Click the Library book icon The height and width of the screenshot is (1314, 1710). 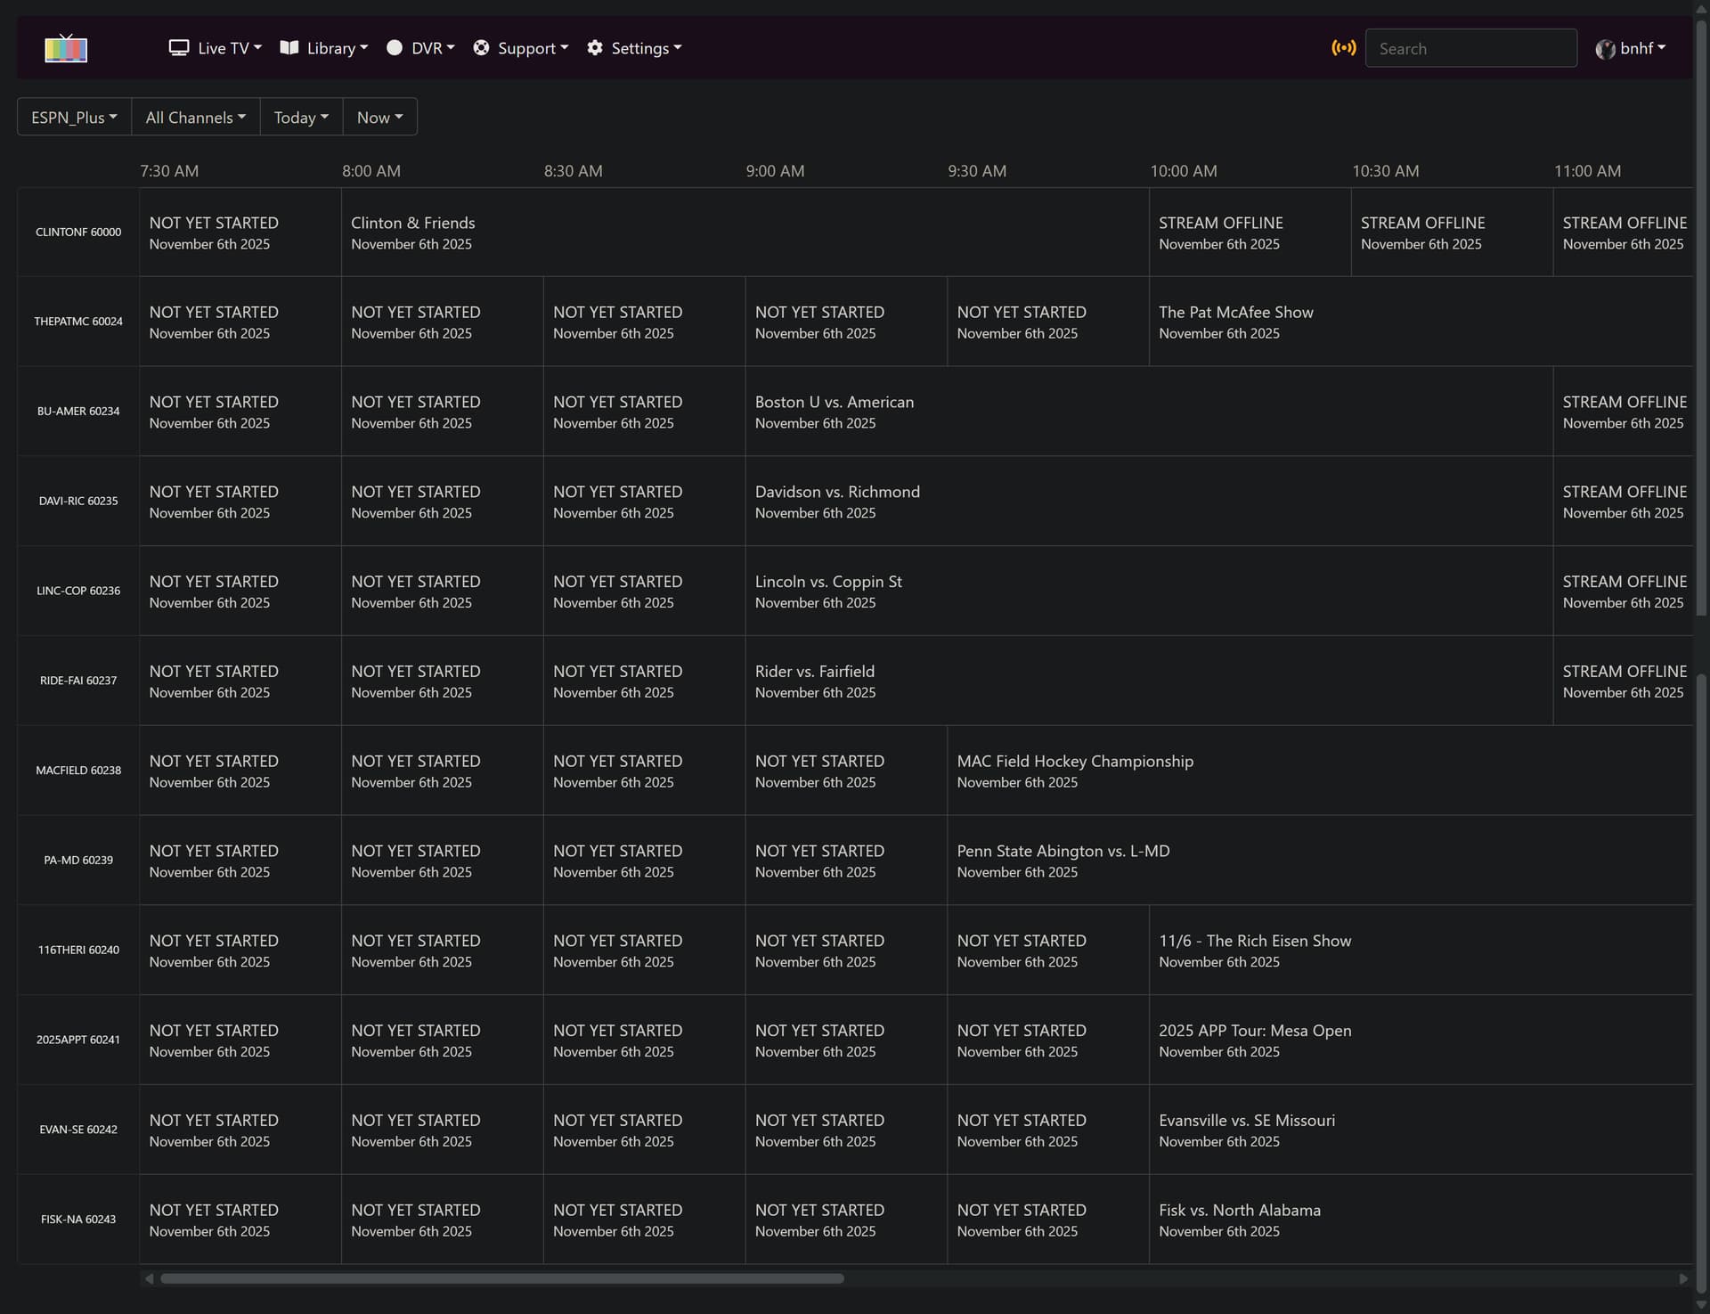coord(289,48)
